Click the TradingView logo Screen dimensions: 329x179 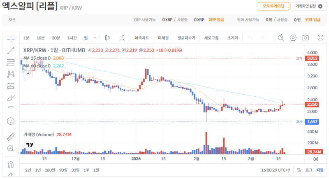30,145
